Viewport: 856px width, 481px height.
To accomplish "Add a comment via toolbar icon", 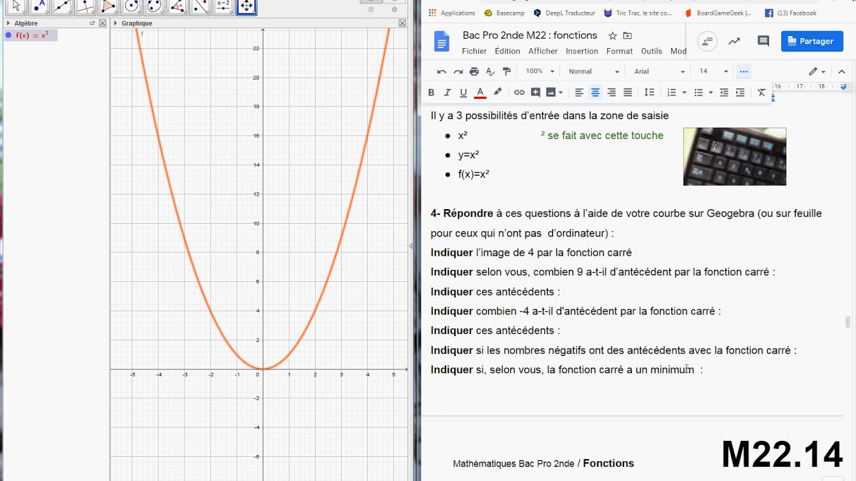I will (536, 92).
